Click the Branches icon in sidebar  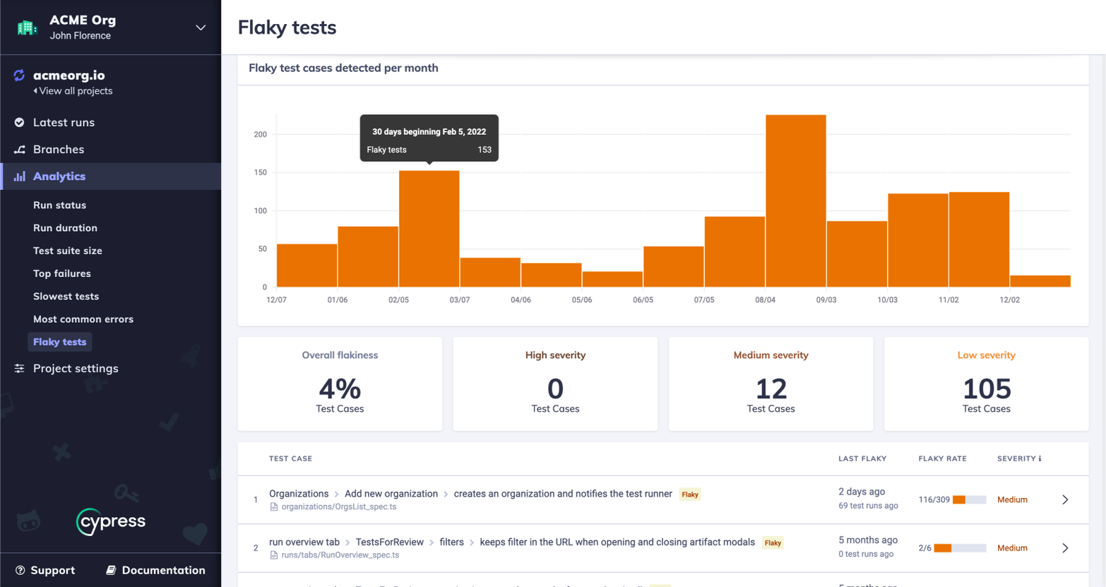click(20, 150)
